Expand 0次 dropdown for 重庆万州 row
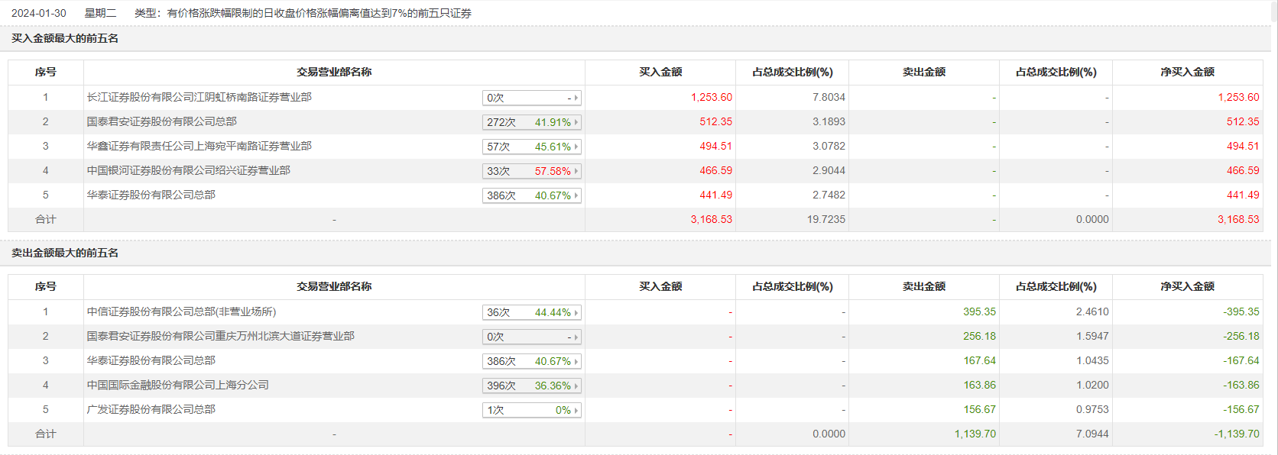The height and width of the screenshot is (455, 1278). (x=532, y=337)
